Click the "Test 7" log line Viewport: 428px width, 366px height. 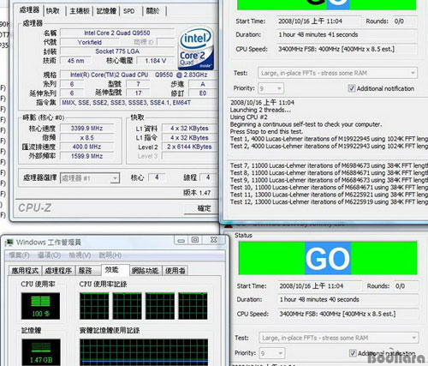(x=330, y=165)
